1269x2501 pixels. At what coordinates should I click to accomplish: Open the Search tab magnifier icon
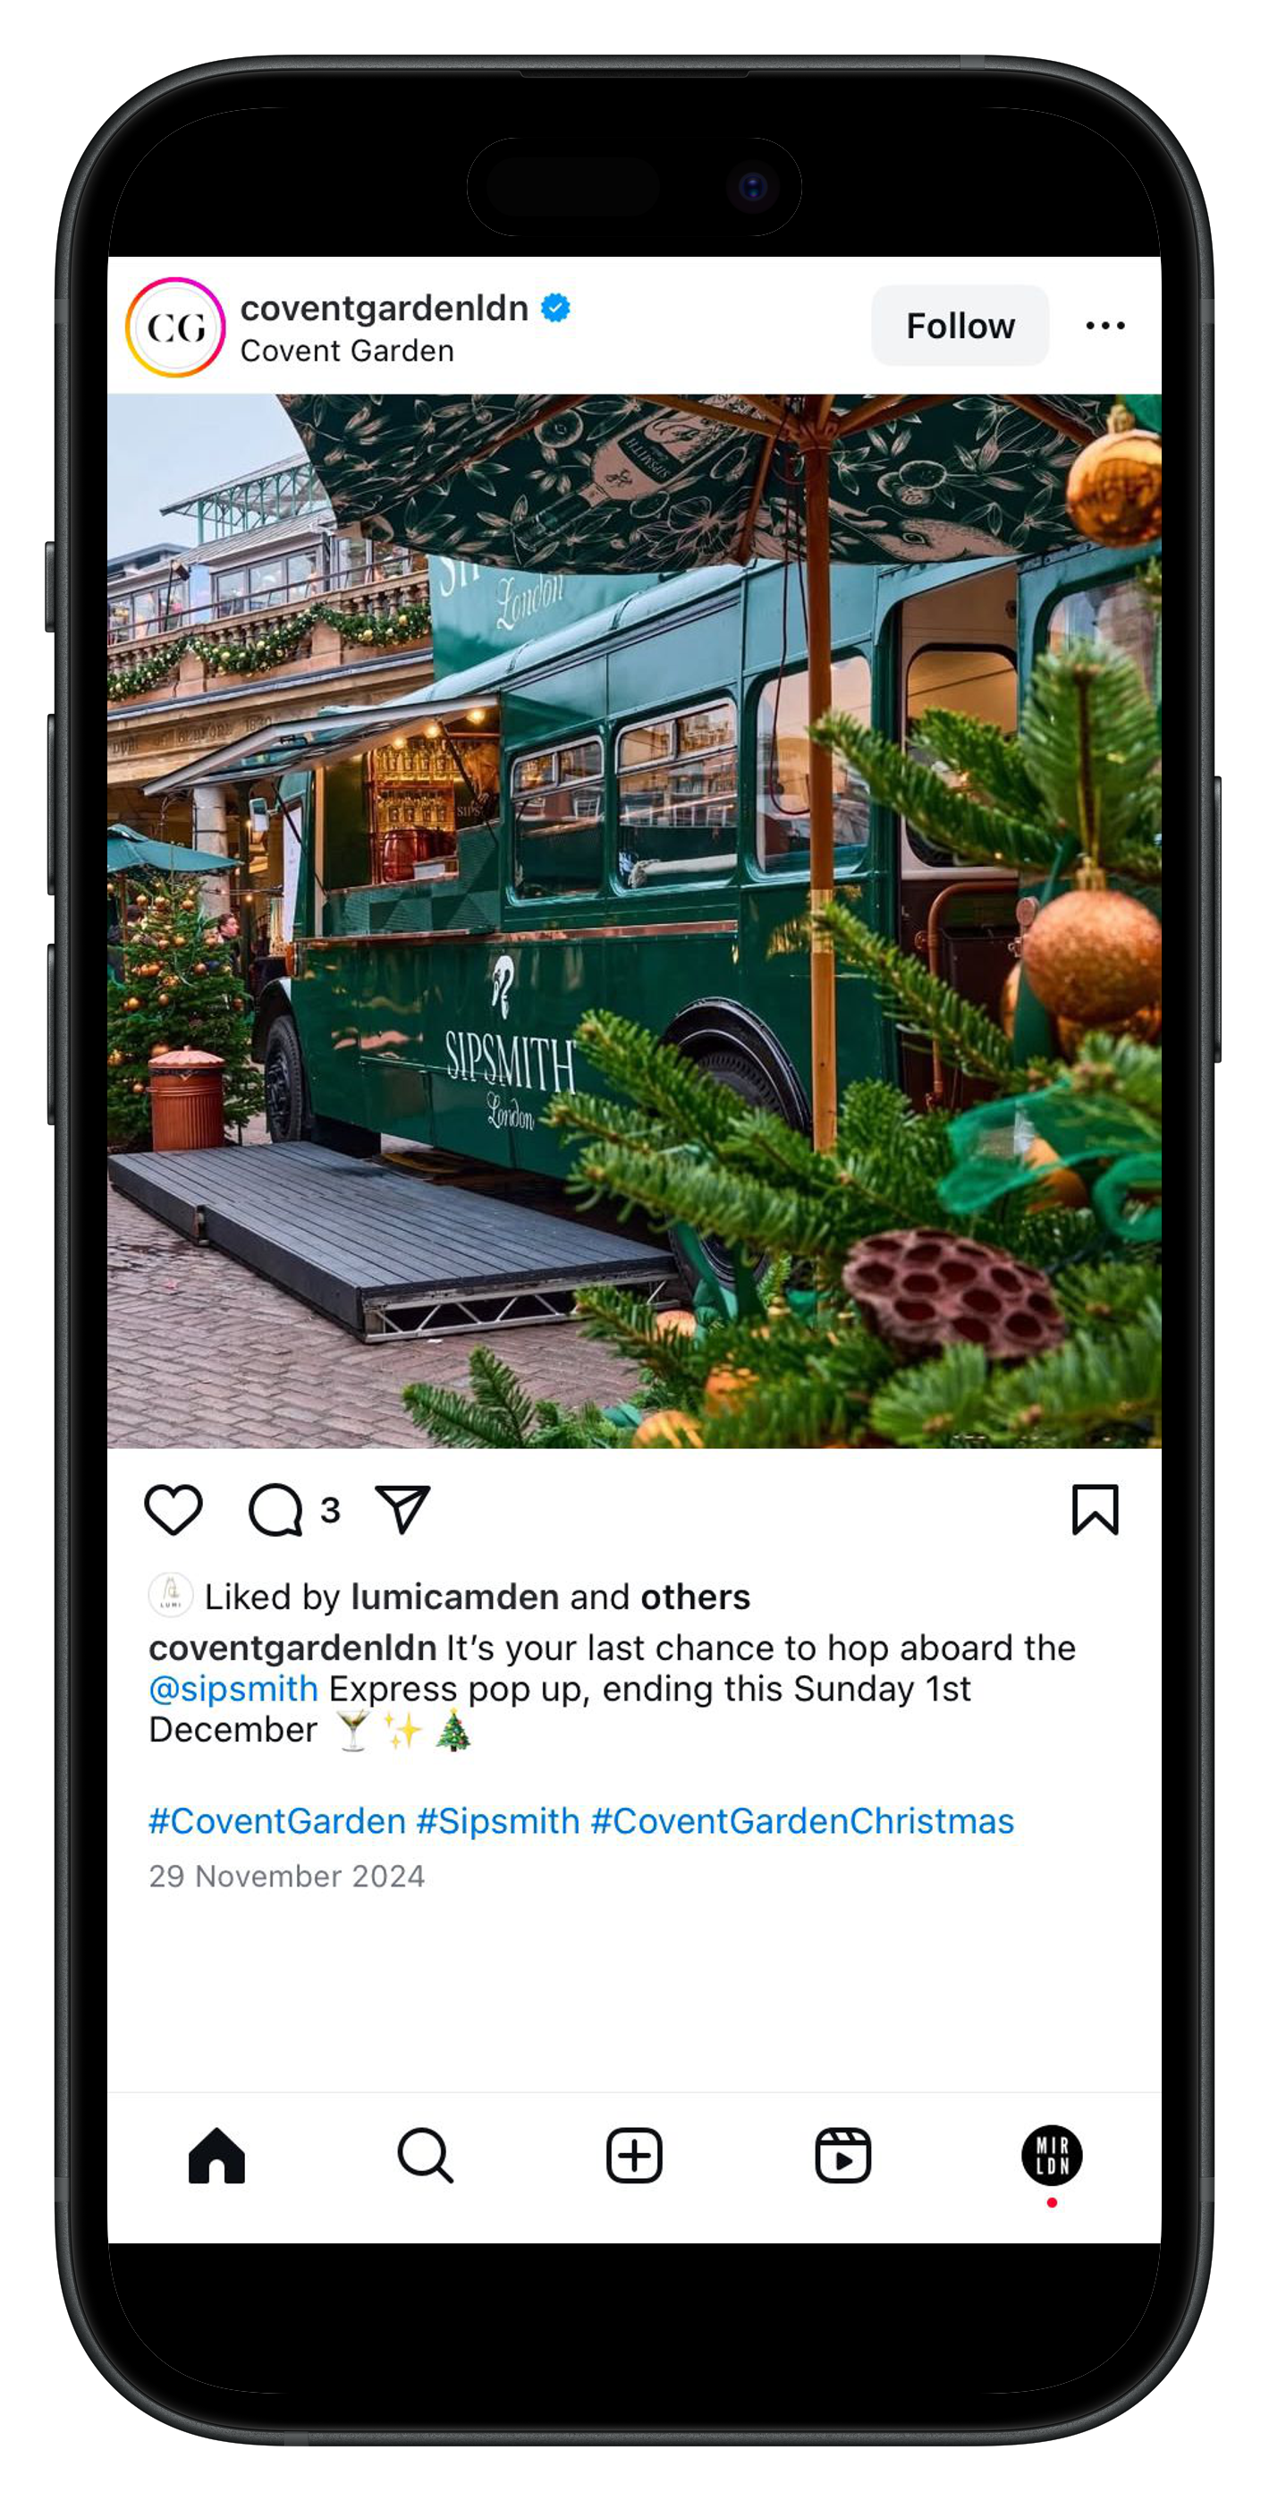426,2156
